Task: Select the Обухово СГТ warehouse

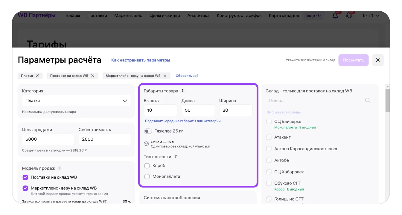Action: tap(269, 183)
